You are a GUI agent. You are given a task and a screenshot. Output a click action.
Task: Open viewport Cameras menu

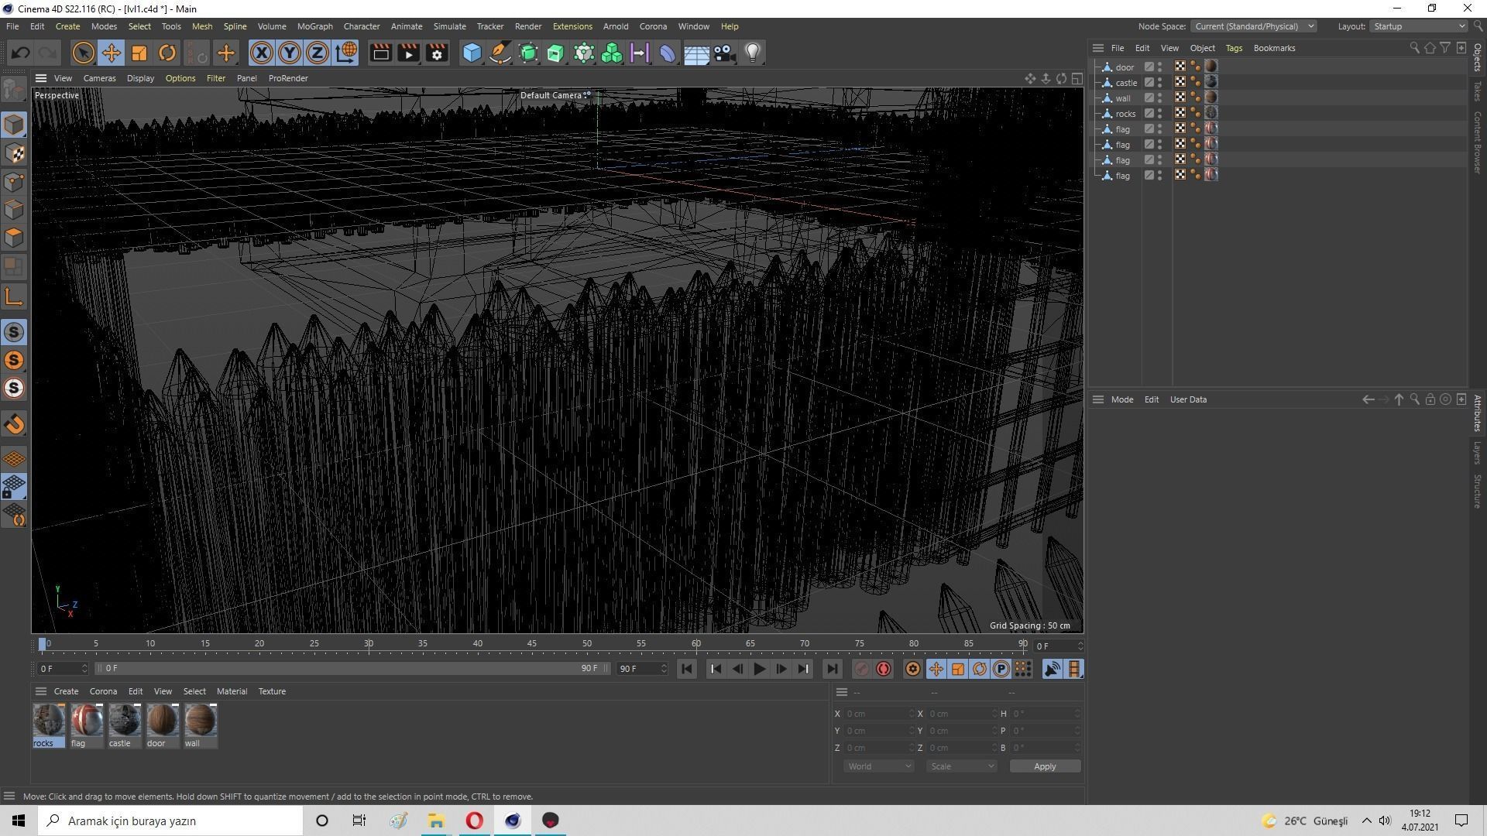pos(99,78)
